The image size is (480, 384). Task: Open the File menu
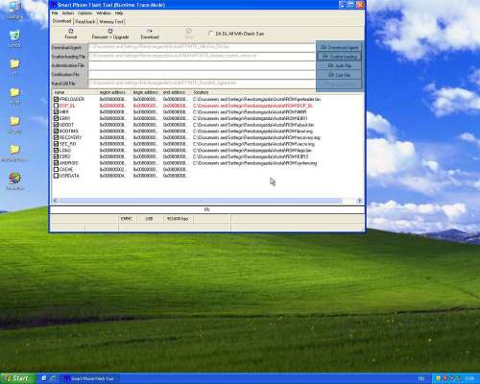point(55,13)
